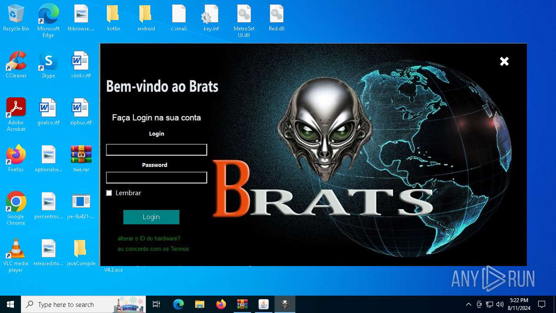Open File Explorer from the taskbar

pos(199,304)
